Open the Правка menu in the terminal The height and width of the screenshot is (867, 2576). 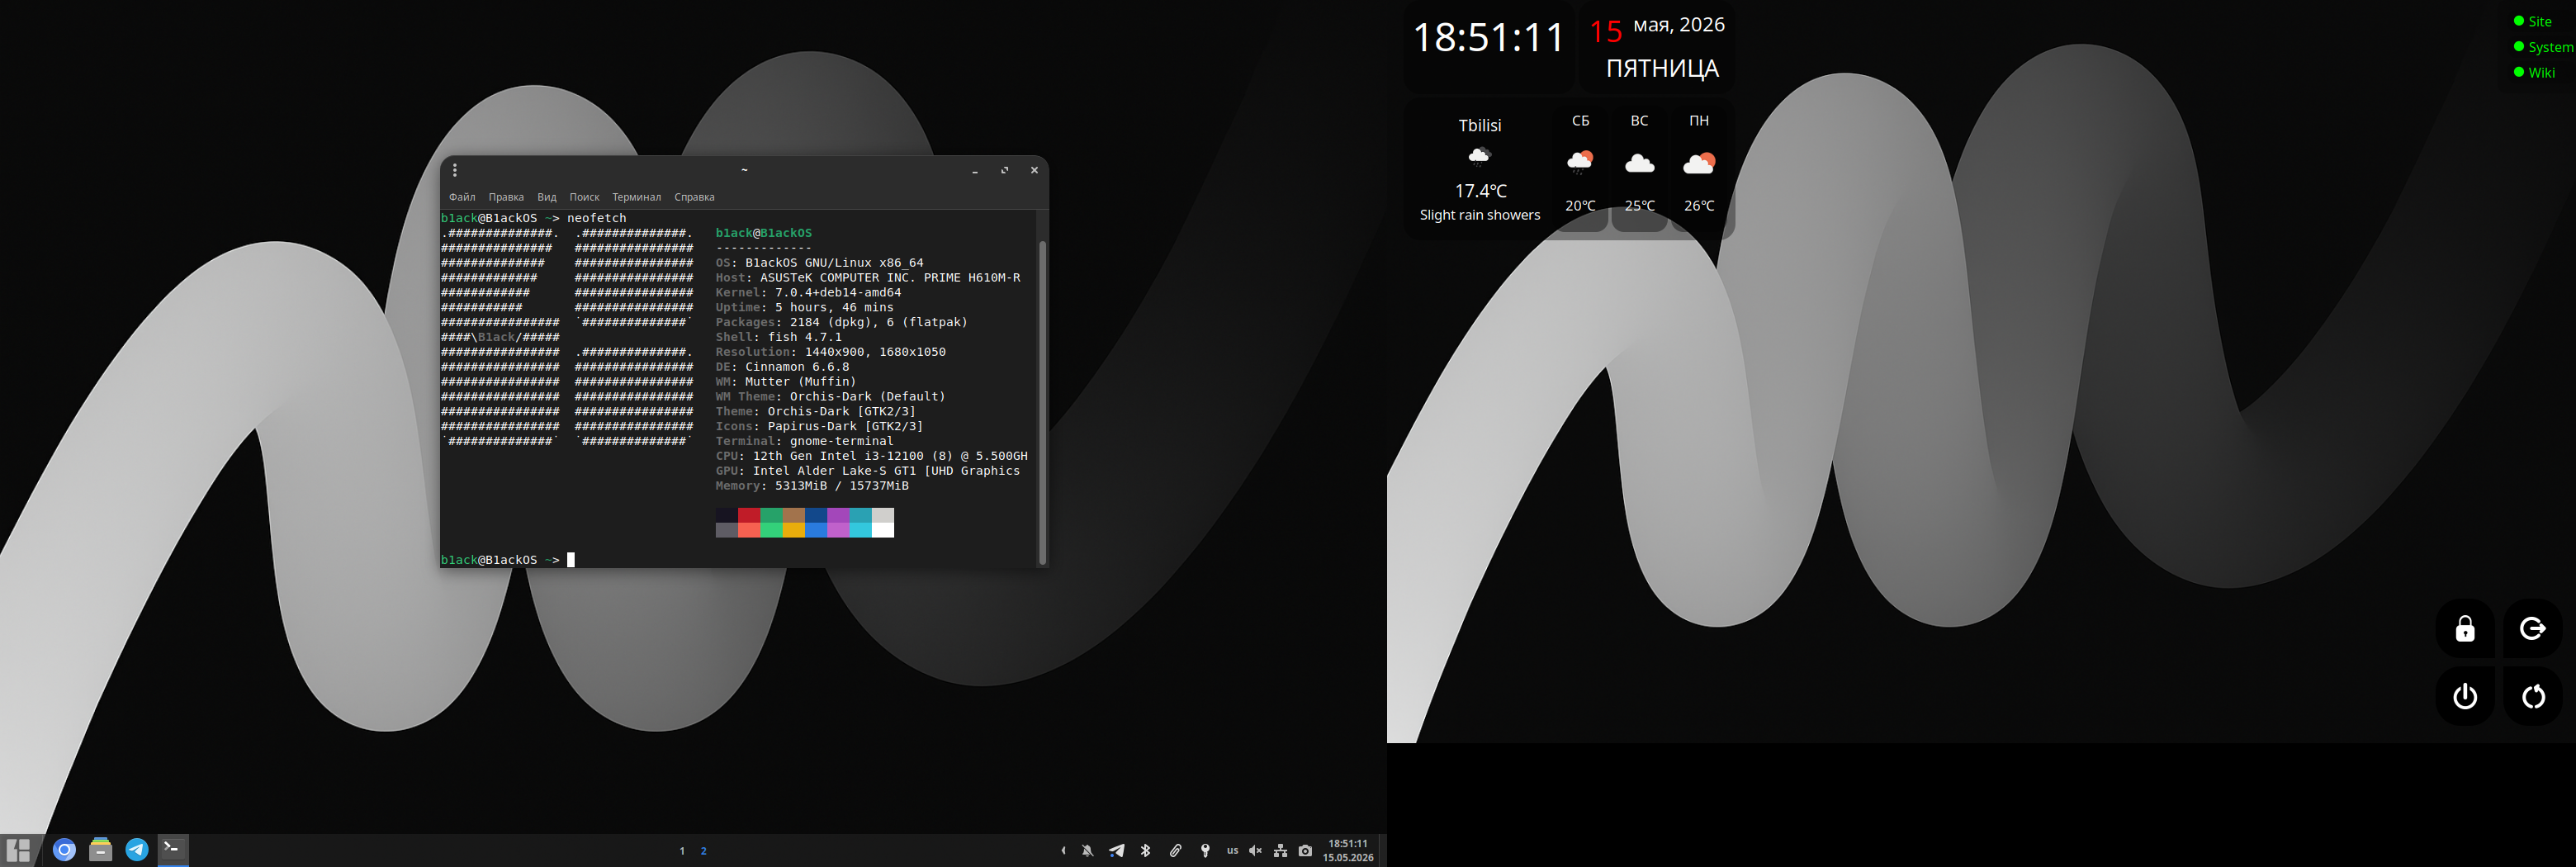point(506,197)
